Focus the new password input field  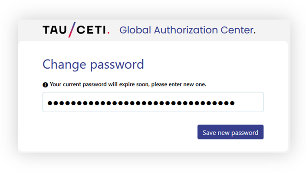153,102
